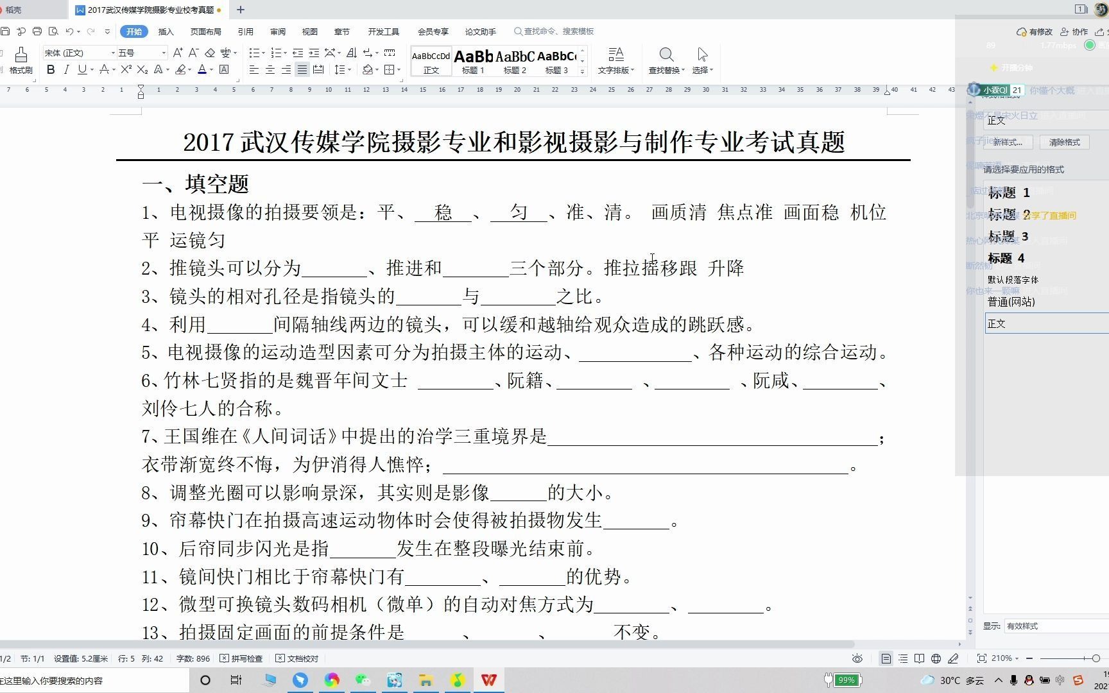Click the decrease indent icon
This screenshot has width=1109, height=693.
(x=298, y=53)
